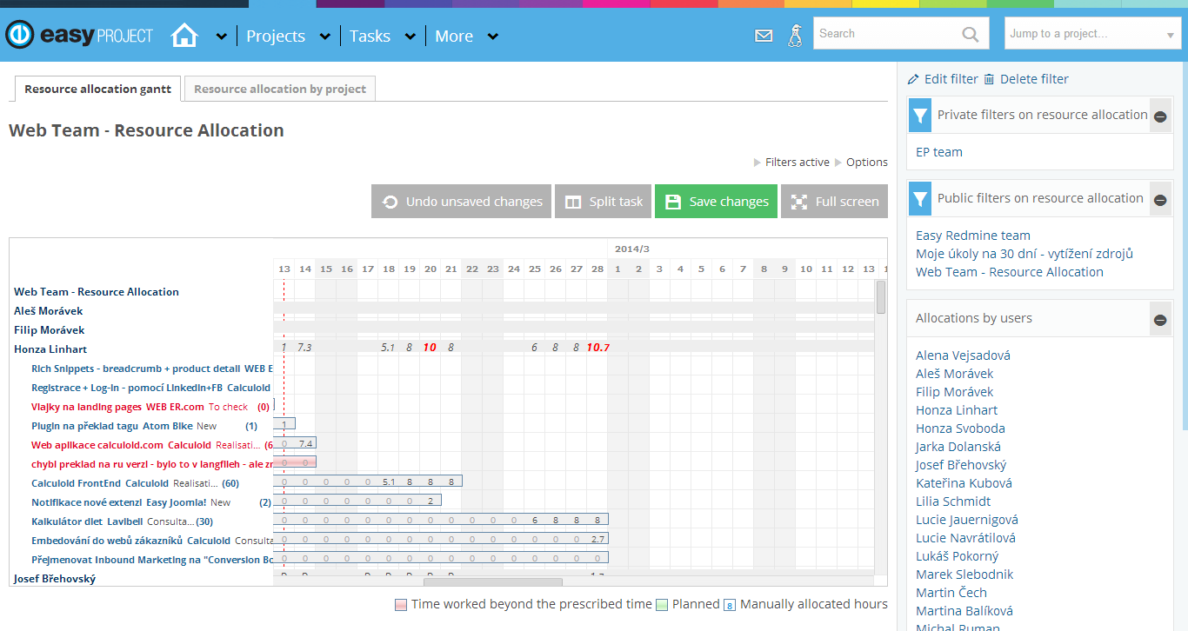Collapse Public filters panel with minus icon
The image size is (1188, 631).
(1160, 200)
